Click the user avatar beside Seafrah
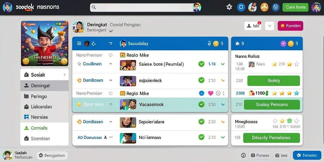The height and width of the screenshot is (162, 324). click(x=8, y=155)
